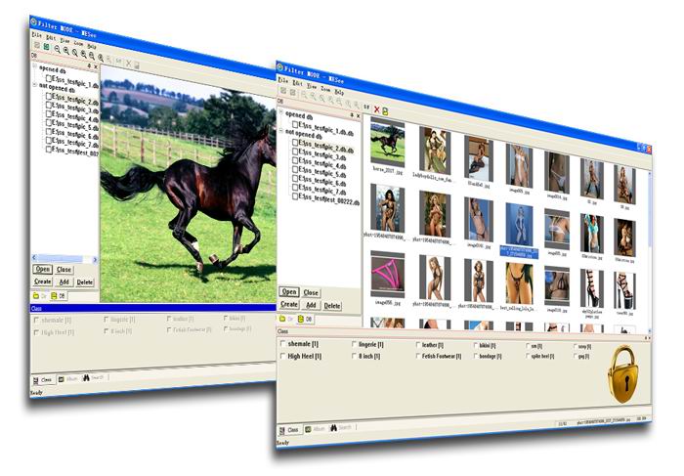The height and width of the screenshot is (476, 684).
Task: Check E:\ss_test\pic_1.db in right window tree
Action: point(295,125)
